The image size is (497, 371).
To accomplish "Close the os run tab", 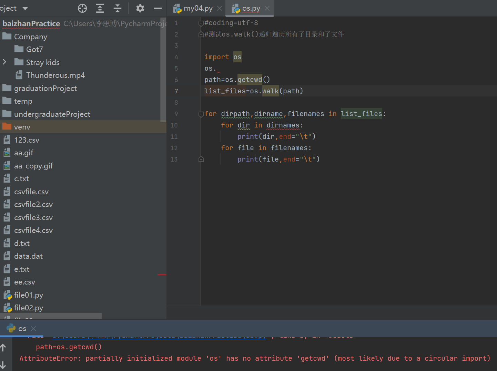I will point(33,329).
